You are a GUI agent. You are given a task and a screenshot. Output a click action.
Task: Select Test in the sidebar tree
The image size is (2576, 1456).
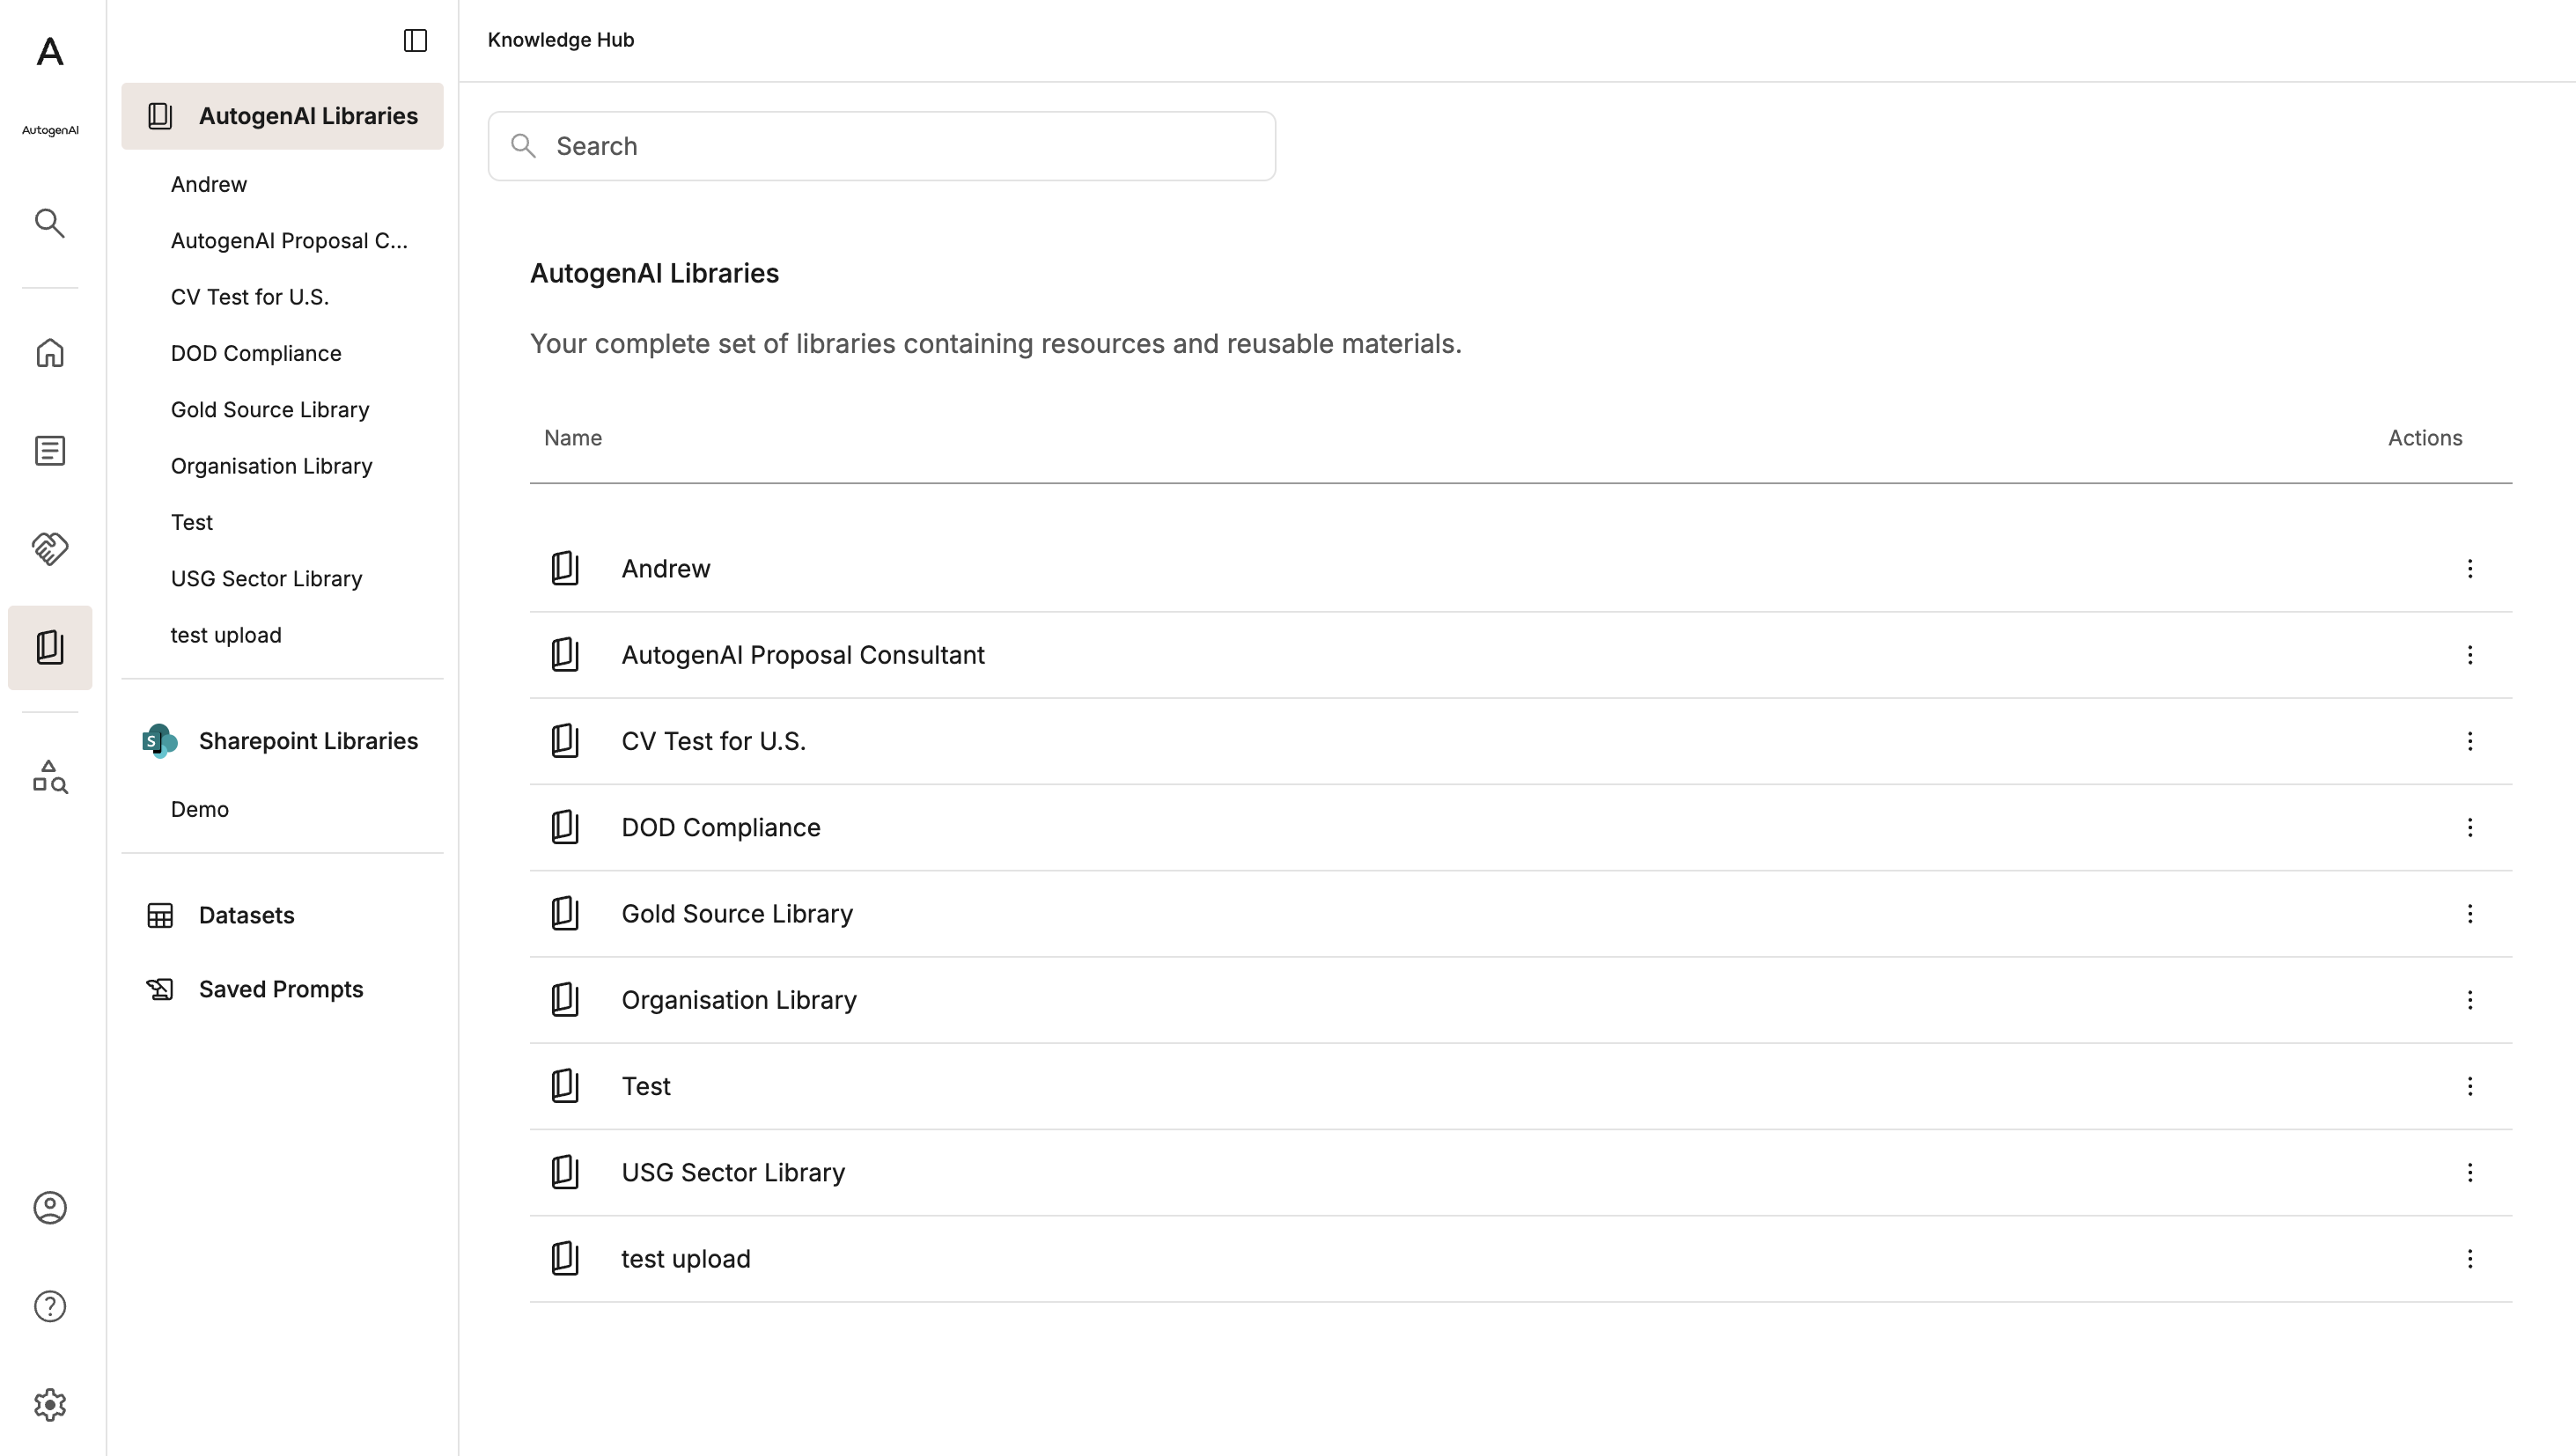[x=192, y=523]
